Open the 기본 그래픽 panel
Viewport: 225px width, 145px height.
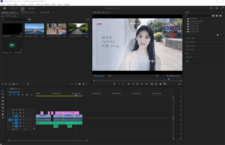click(190, 38)
